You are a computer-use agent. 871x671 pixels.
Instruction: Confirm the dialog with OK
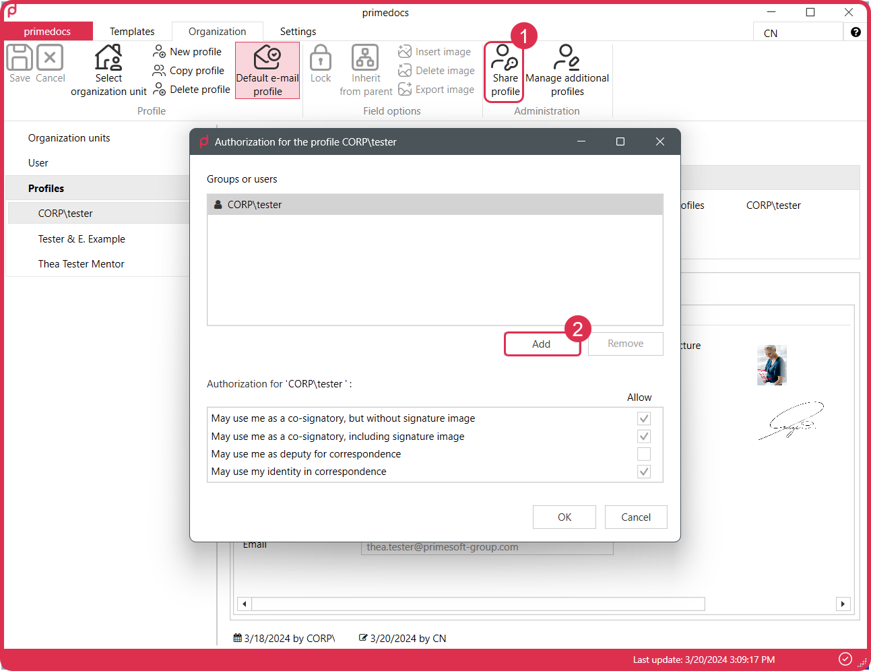(564, 517)
